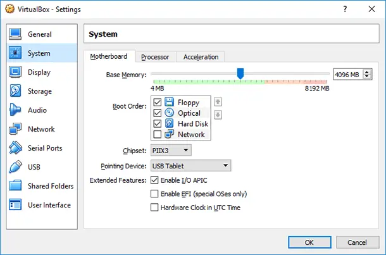Move boot device up with arrow button
386x255 pixels.
[x=218, y=102]
